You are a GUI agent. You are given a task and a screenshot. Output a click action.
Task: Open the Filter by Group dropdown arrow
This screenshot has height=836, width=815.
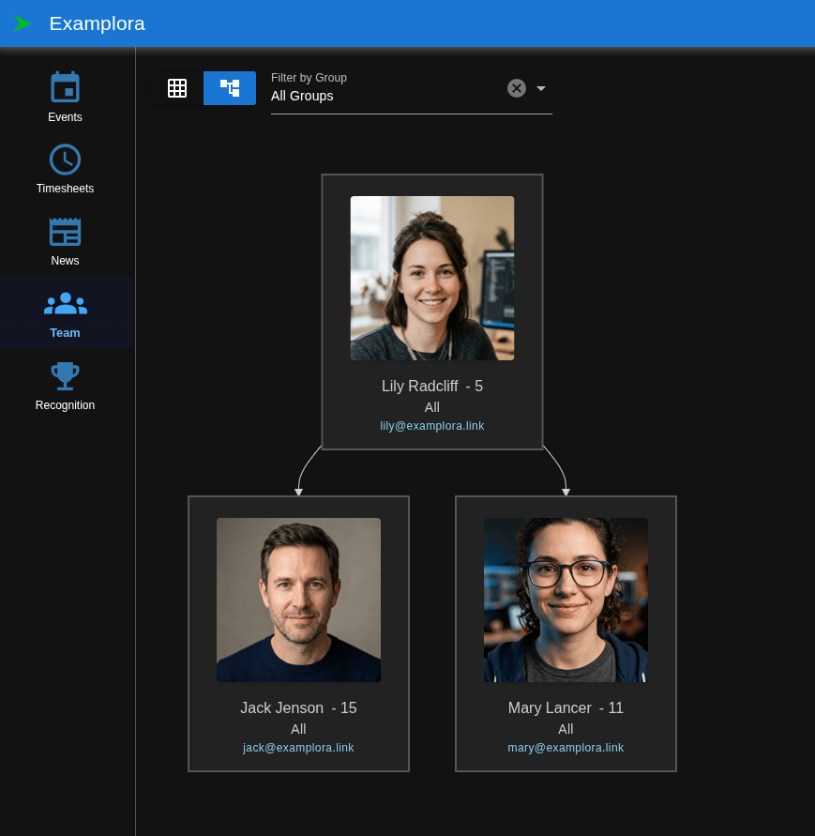[540, 87]
